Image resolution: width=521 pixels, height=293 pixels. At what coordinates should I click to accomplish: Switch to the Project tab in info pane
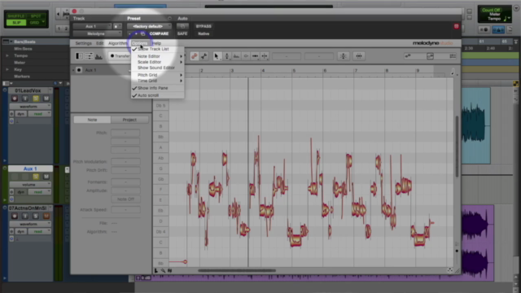click(129, 120)
